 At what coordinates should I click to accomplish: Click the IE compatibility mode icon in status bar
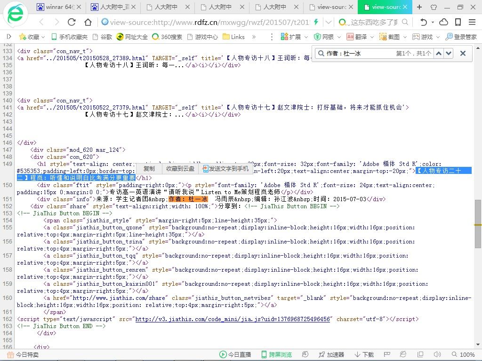tap(403, 354)
